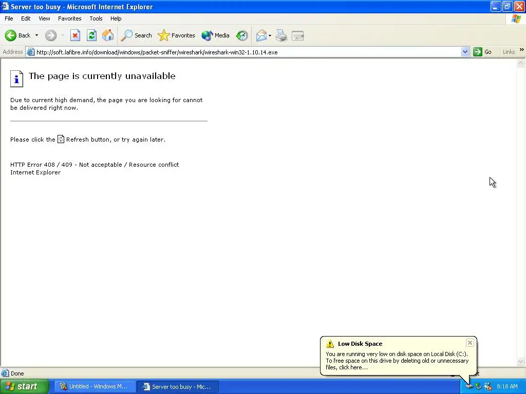
Task: Click into the Address bar URL field
Action: 248,52
